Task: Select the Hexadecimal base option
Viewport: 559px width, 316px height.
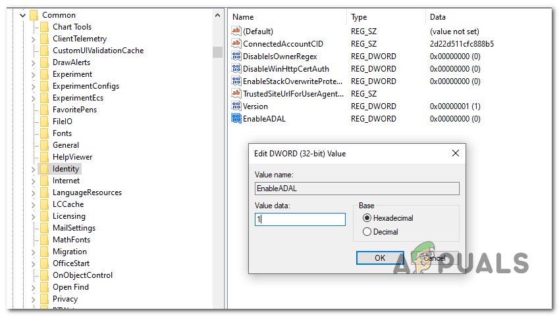Action: (366, 218)
